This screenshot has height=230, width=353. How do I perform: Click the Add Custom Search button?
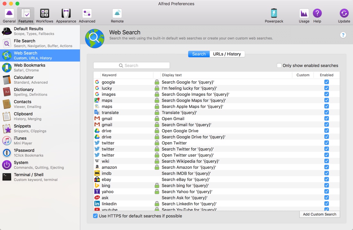pos(319,214)
